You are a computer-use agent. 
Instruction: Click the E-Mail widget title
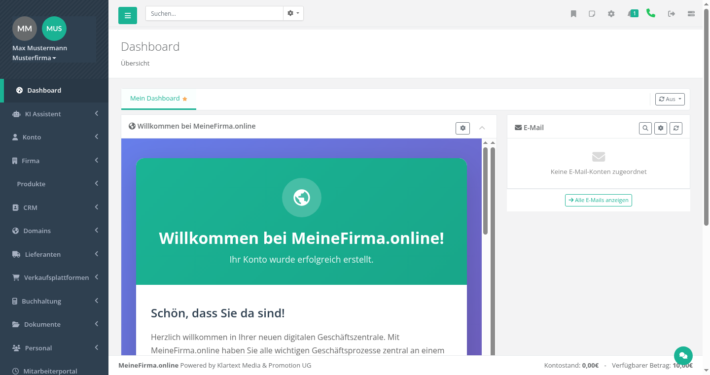(533, 128)
